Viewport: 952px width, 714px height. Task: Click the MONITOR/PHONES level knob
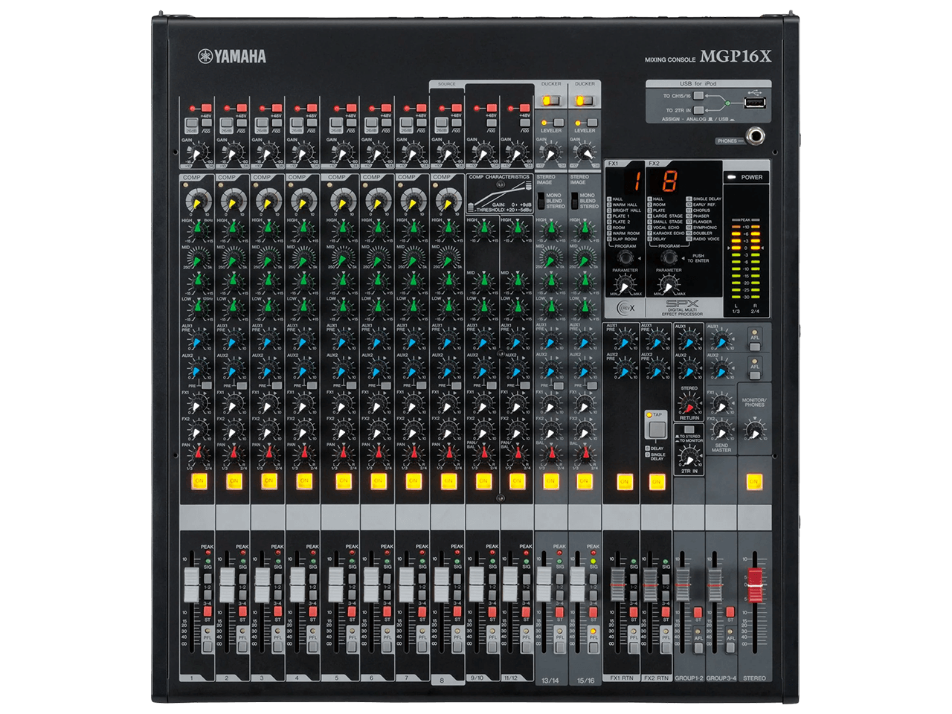point(754,431)
